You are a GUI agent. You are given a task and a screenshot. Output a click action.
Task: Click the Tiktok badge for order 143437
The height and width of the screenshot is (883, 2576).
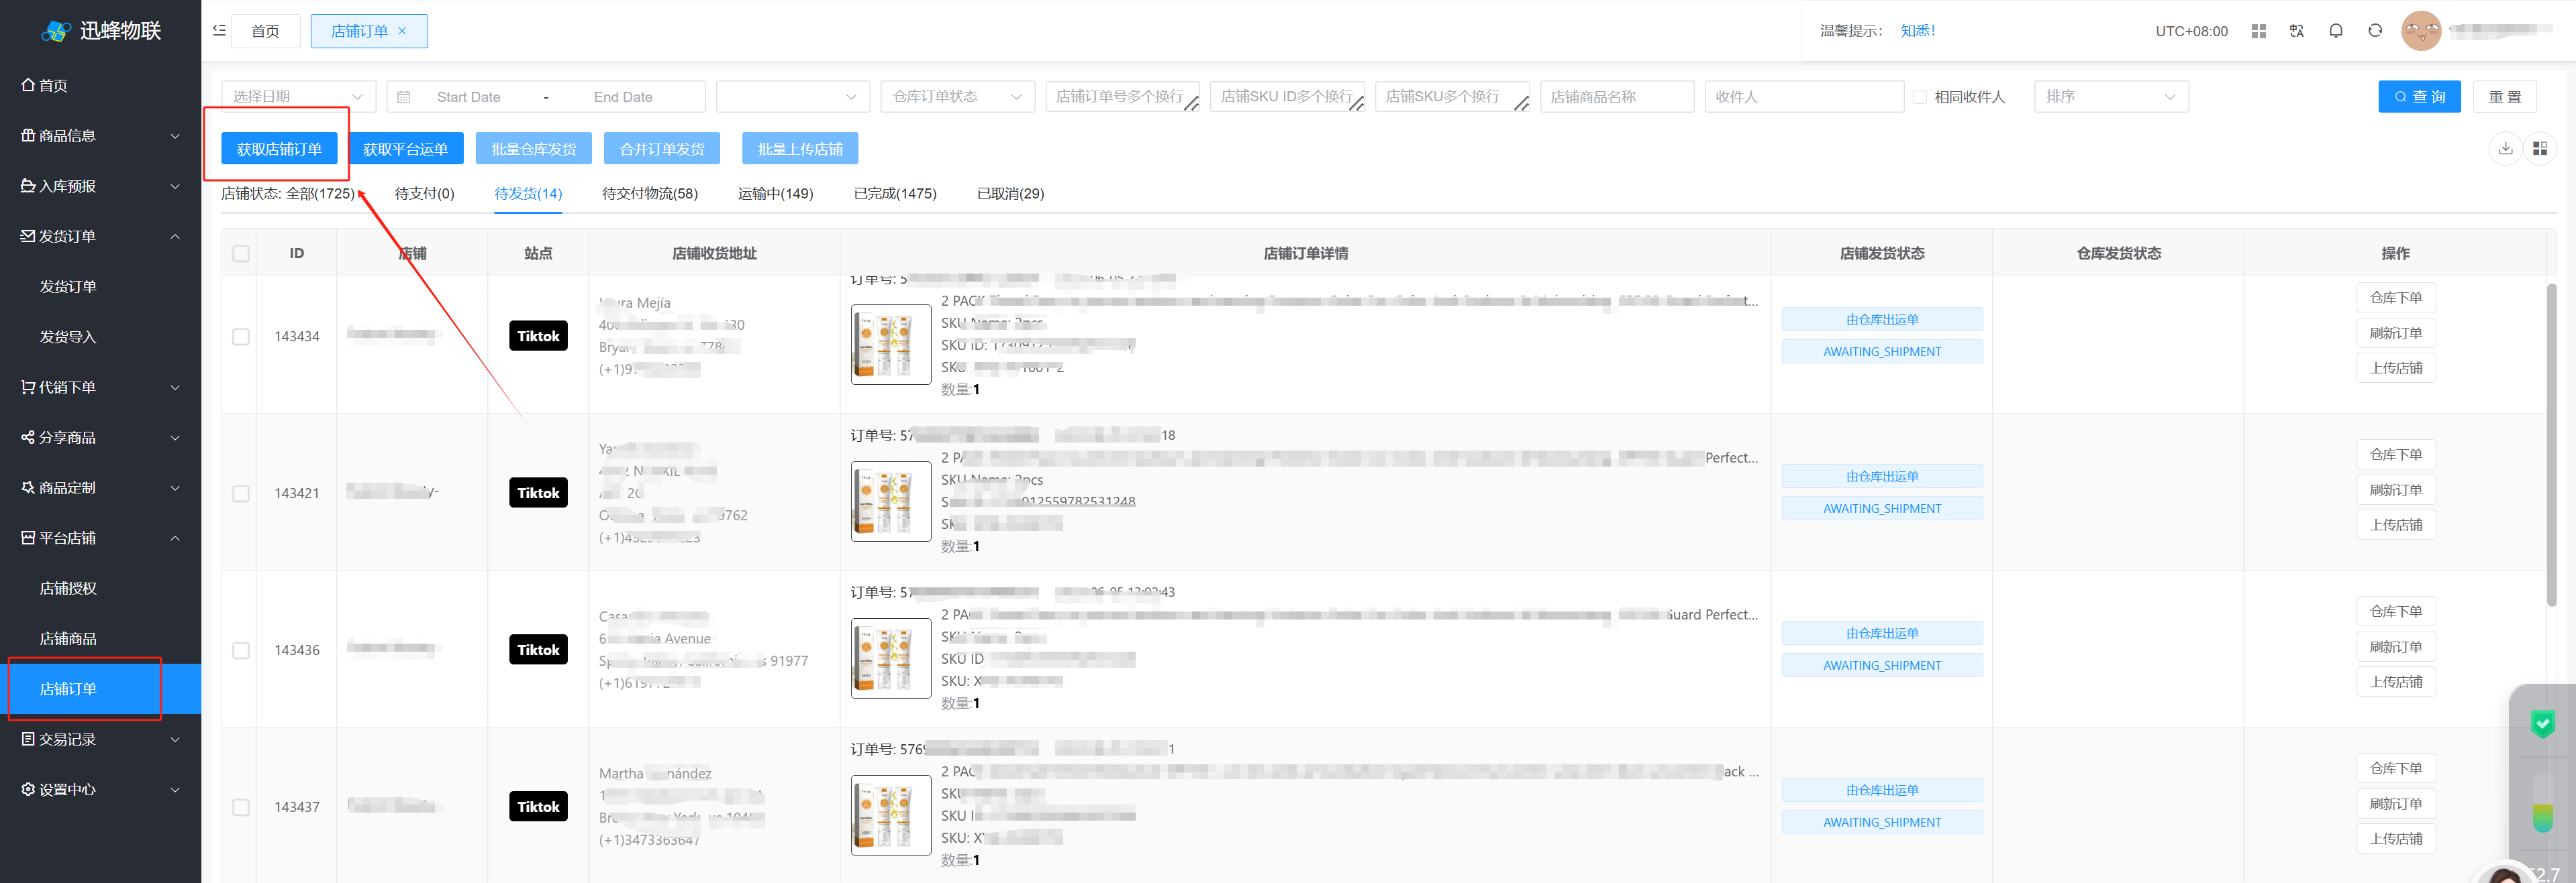point(538,806)
